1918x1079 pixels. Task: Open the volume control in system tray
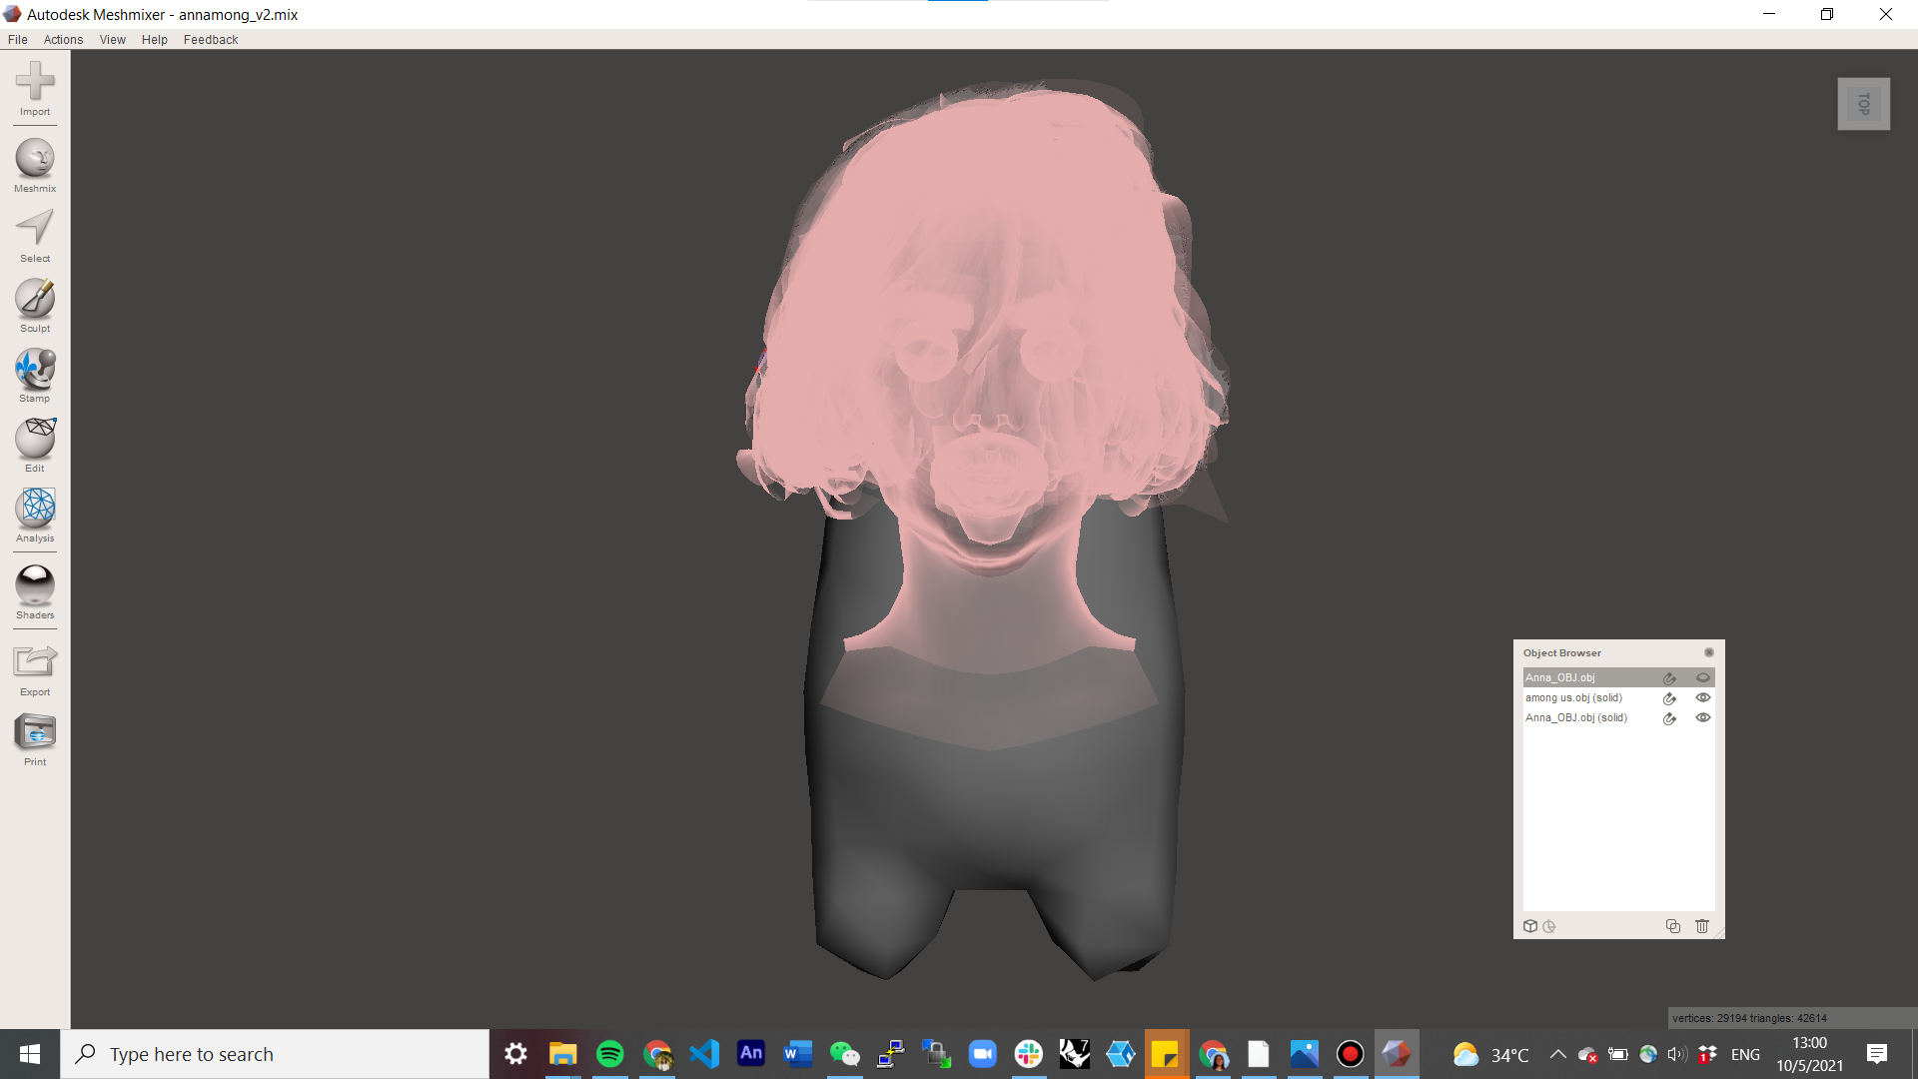click(1676, 1054)
